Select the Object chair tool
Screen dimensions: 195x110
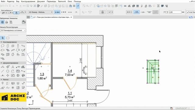18,54
